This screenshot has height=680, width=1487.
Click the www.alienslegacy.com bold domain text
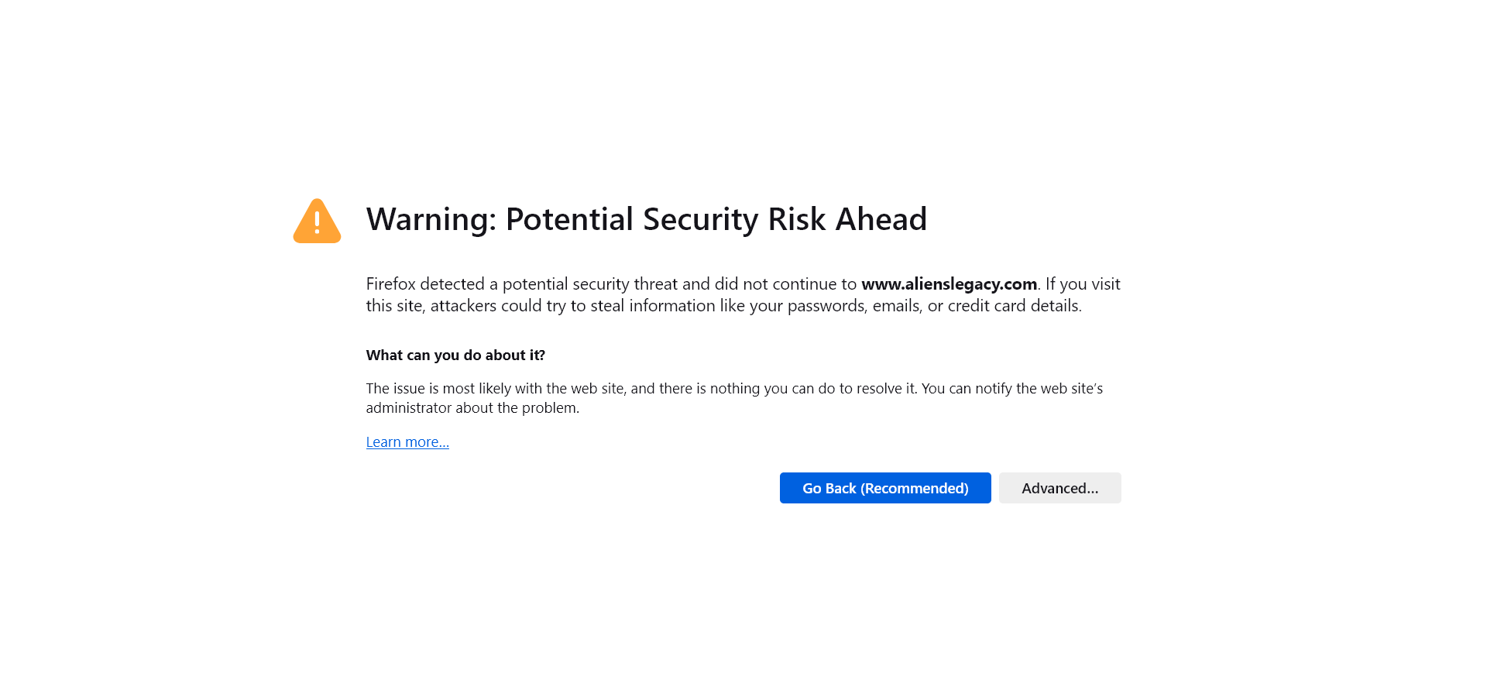(x=949, y=284)
